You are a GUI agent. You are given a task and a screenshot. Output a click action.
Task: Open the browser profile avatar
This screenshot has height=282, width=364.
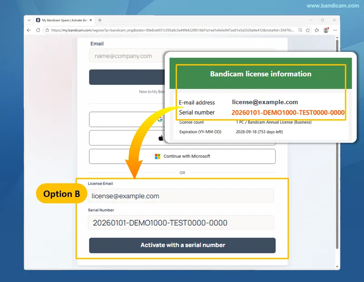tap(326, 30)
